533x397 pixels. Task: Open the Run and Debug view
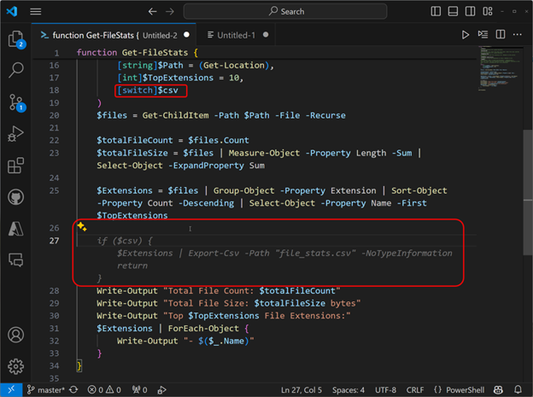pos(15,133)
